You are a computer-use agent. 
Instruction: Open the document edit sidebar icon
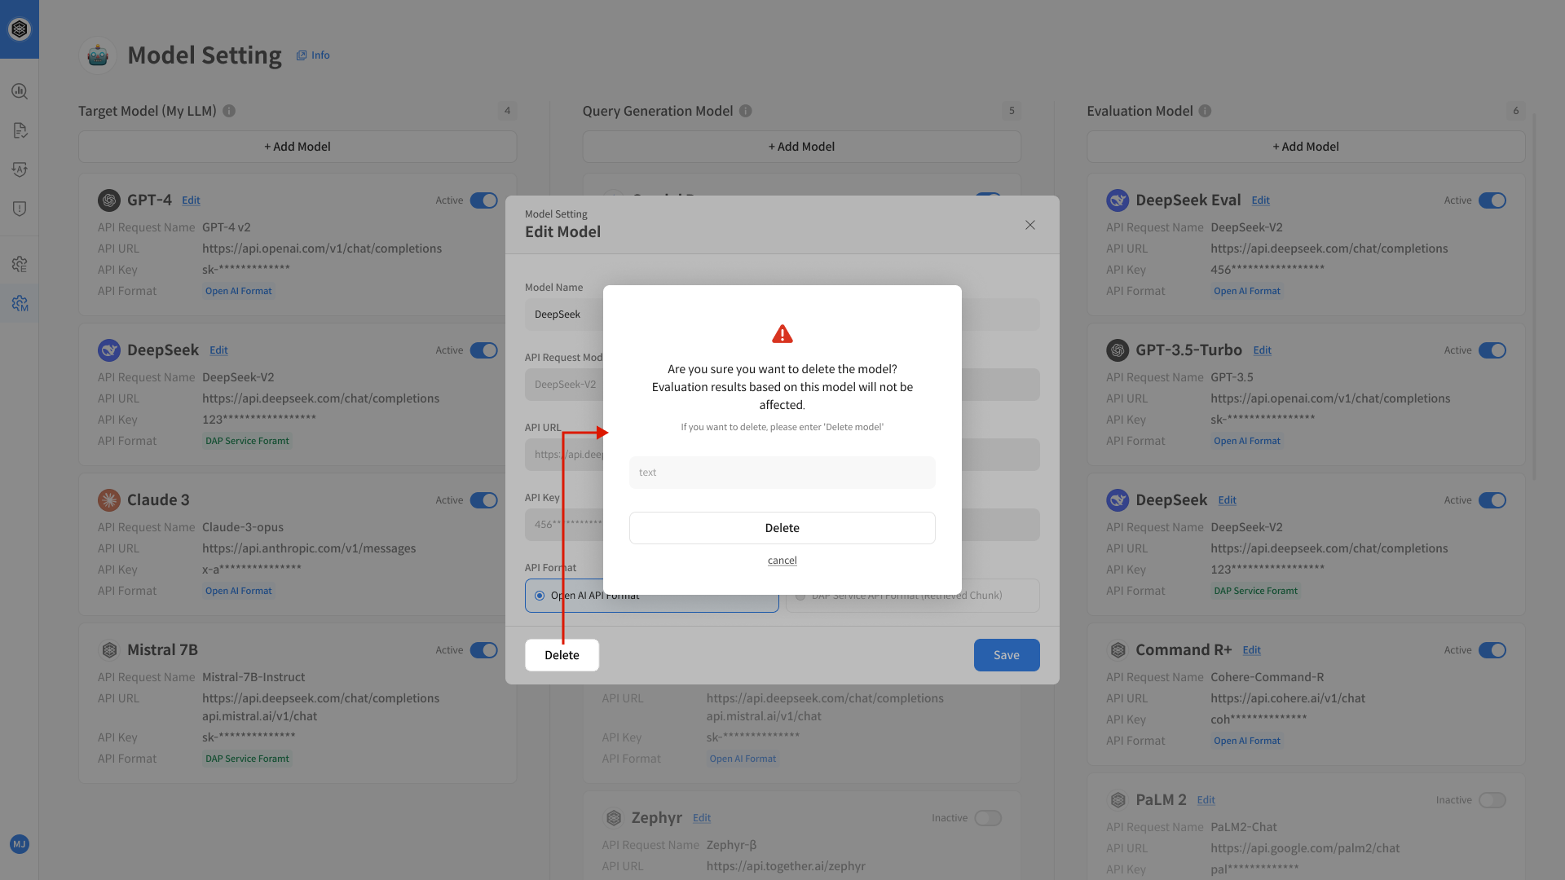tap(20, 130)
